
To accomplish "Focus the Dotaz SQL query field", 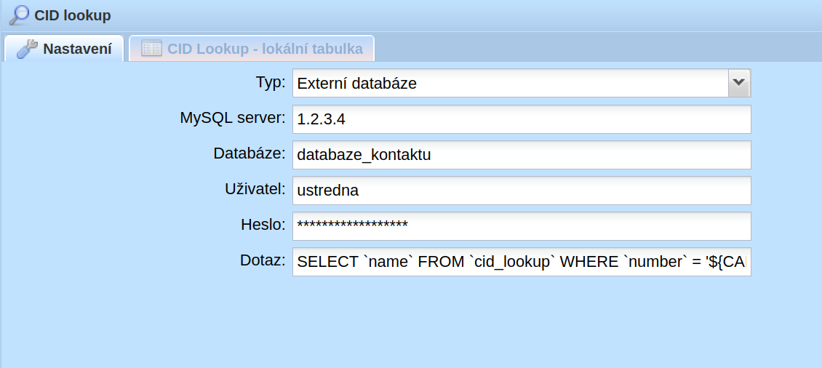I will coord(522,262).
